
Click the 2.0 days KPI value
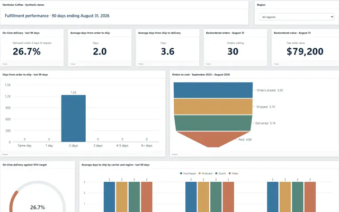100,51
